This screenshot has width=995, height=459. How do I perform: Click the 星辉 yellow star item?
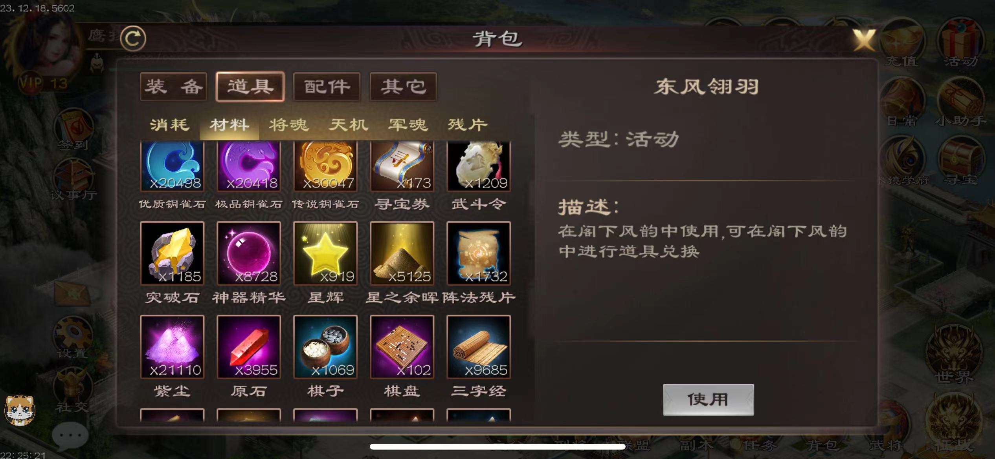coord(325,253)
